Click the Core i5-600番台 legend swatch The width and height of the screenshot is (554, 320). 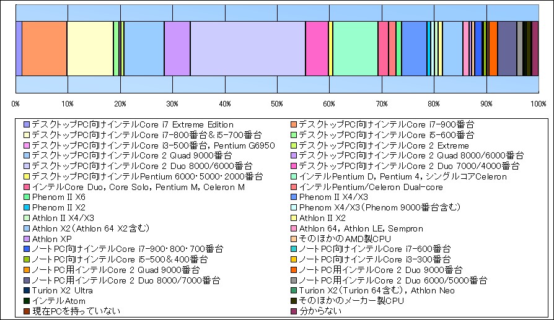coord(294,135)
